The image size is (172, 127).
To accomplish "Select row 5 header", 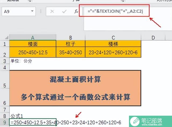I will 5,79.
